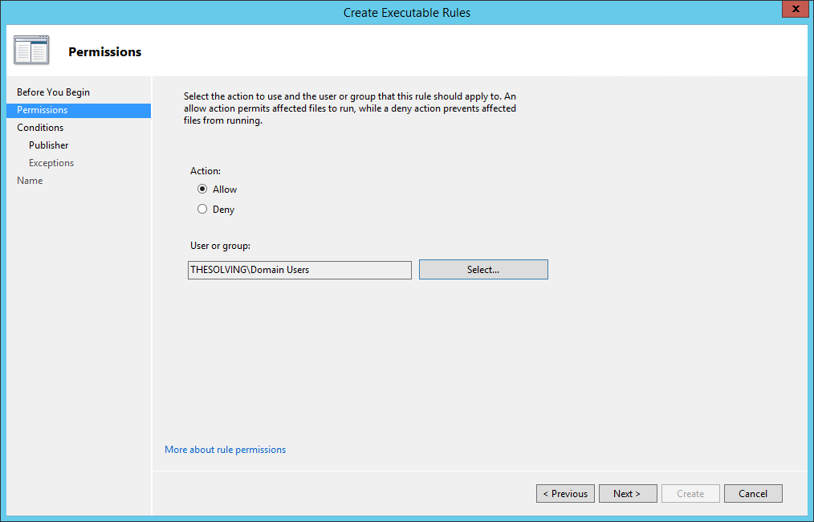Choose the Deny action radio button
Screen dimensions: 814x522
tap(202, 210)
